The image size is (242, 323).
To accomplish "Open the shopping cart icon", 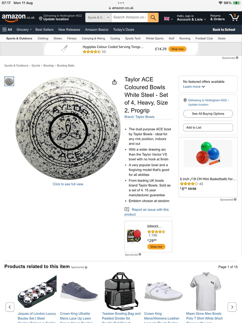I will 234,17.
